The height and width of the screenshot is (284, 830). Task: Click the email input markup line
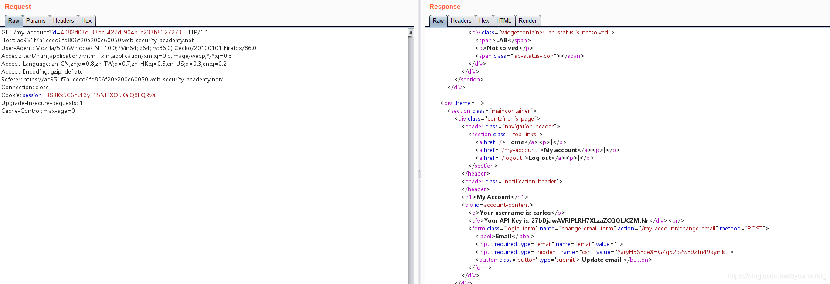(549, 244)
